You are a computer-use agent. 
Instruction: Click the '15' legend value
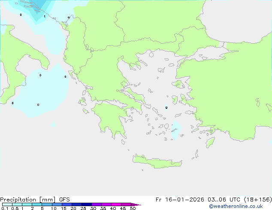pos(63,208)
